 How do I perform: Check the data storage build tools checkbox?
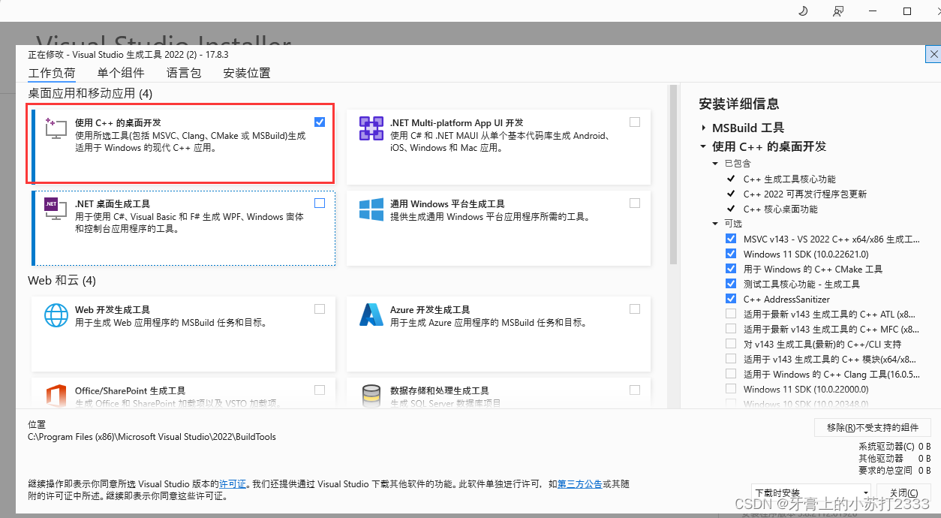[636, 390]
